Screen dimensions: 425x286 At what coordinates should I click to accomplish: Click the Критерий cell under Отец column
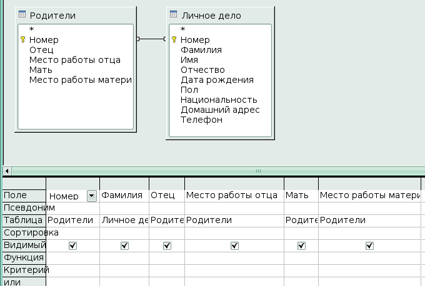tap(167, 270)
